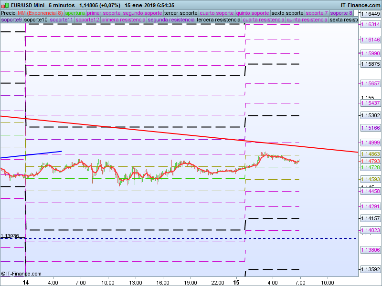Screen dimensions: 382x286
Task: Open the cuarto soporte indicator label
Action: pyautogui.click(x=217, y=13)
